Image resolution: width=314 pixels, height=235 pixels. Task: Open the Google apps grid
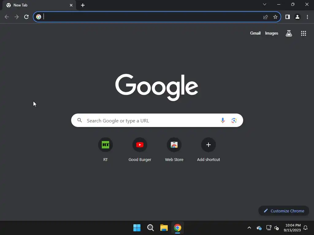coord(304,33)
